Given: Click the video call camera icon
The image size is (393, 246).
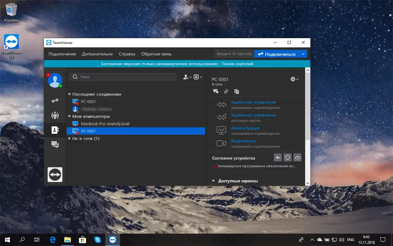Looking at the screenshot, I should pyautogui.click(x=221, y=143).
